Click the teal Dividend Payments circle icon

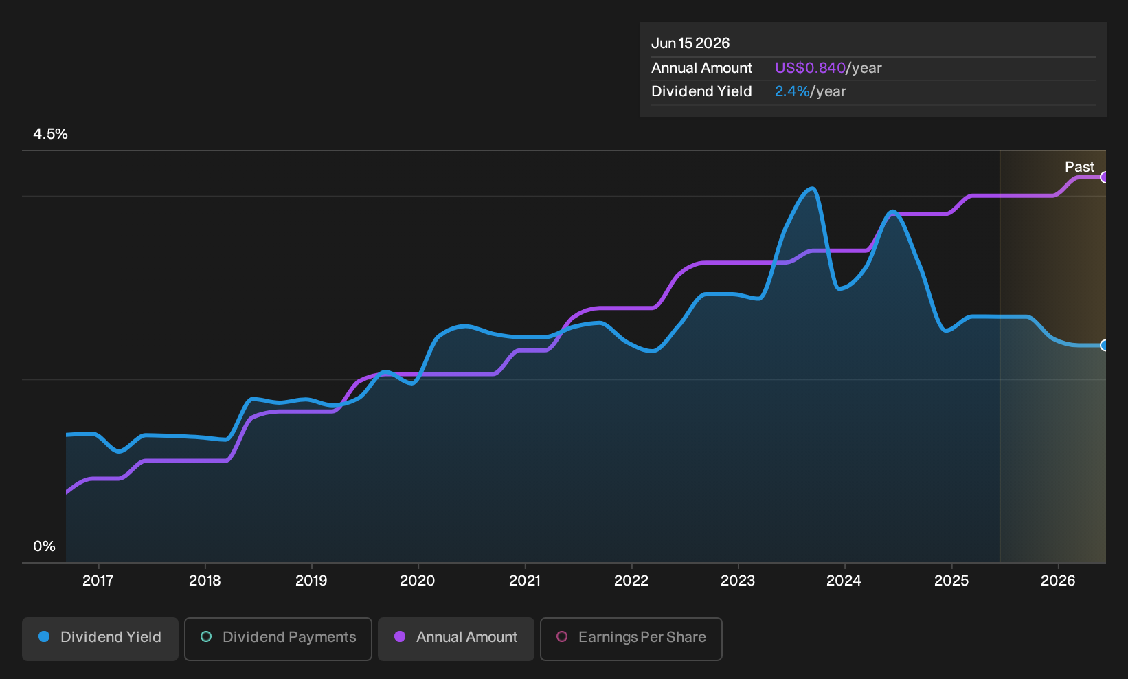206,636
